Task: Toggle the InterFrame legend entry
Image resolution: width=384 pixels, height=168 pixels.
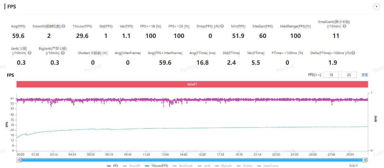Action: [268, 166]
